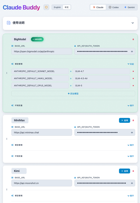Grab the BigModel card drag handle
This screenshot has width=140, height=203.
click(x=7, y=73)
